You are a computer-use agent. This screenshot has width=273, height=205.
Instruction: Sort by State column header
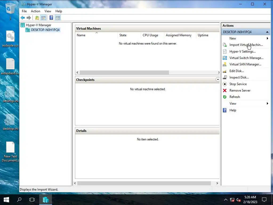[x=129, y=35]
